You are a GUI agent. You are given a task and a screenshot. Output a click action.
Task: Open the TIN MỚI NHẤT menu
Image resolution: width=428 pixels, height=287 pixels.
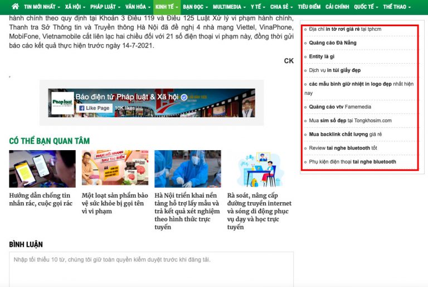point(42,7)
